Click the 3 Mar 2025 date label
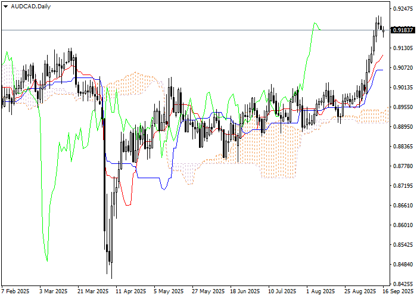 pyautogui.click(x=54, y=291)
